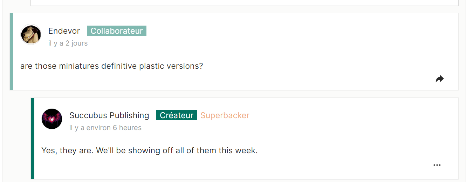The height and width of the screenshot is (182, 467).
Task: Click the partially visible comment box at the top
Action: (245, 3)
